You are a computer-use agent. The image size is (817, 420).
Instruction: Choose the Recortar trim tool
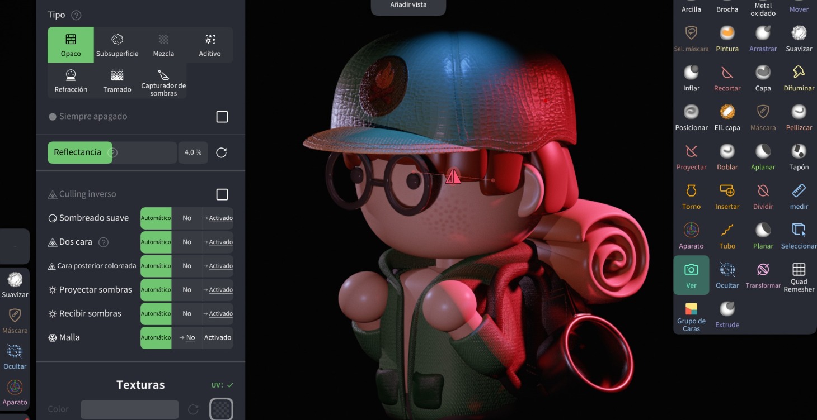pos(727,78)
